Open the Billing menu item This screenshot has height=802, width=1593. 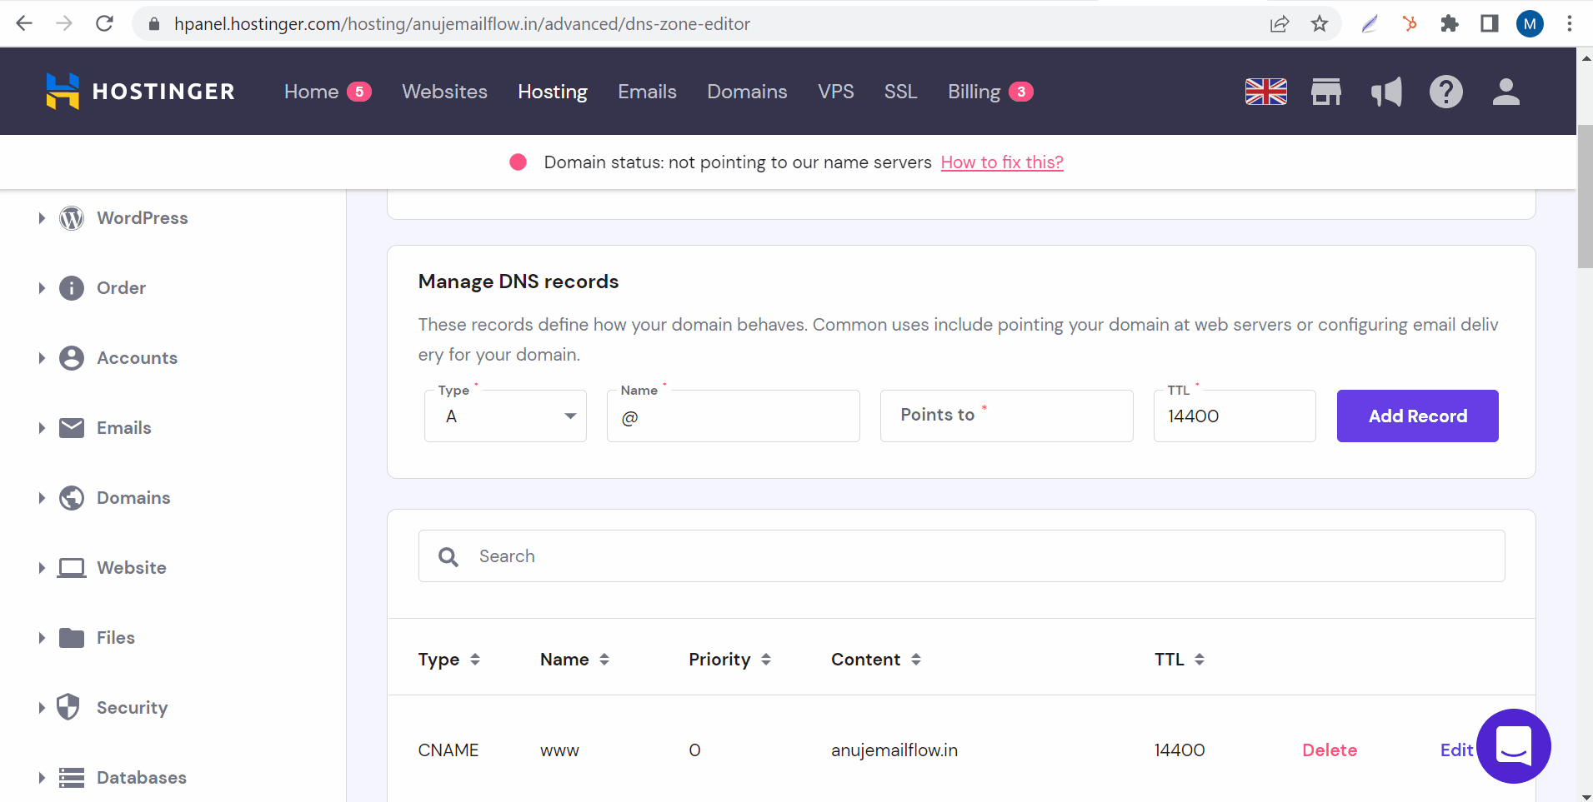[975, 92]
